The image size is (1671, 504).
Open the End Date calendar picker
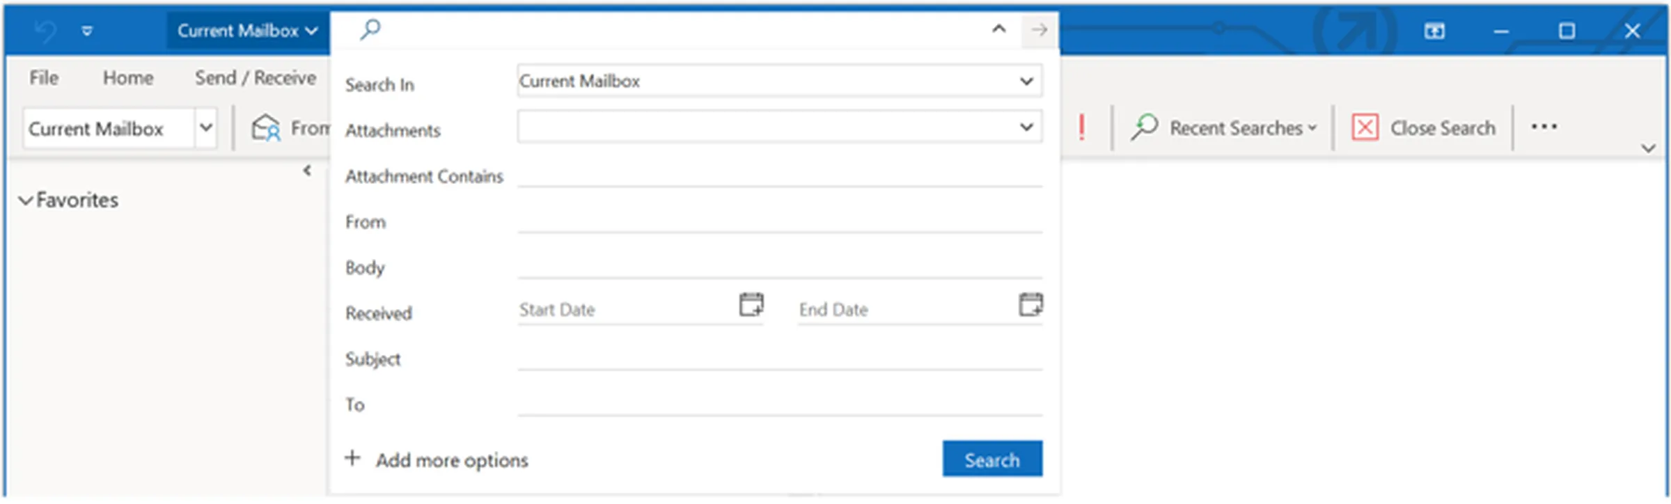[1030, 305]
